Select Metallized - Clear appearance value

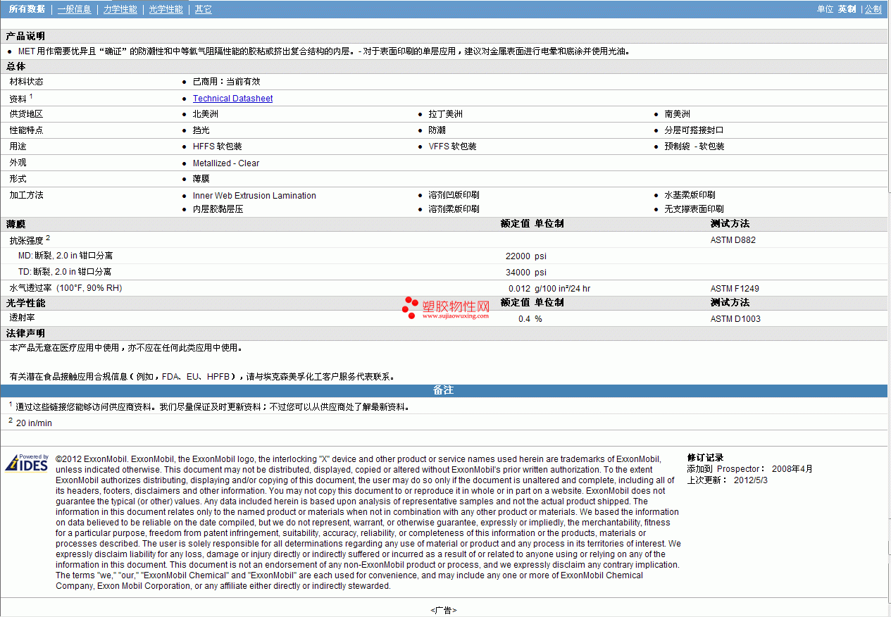point(226,163)
